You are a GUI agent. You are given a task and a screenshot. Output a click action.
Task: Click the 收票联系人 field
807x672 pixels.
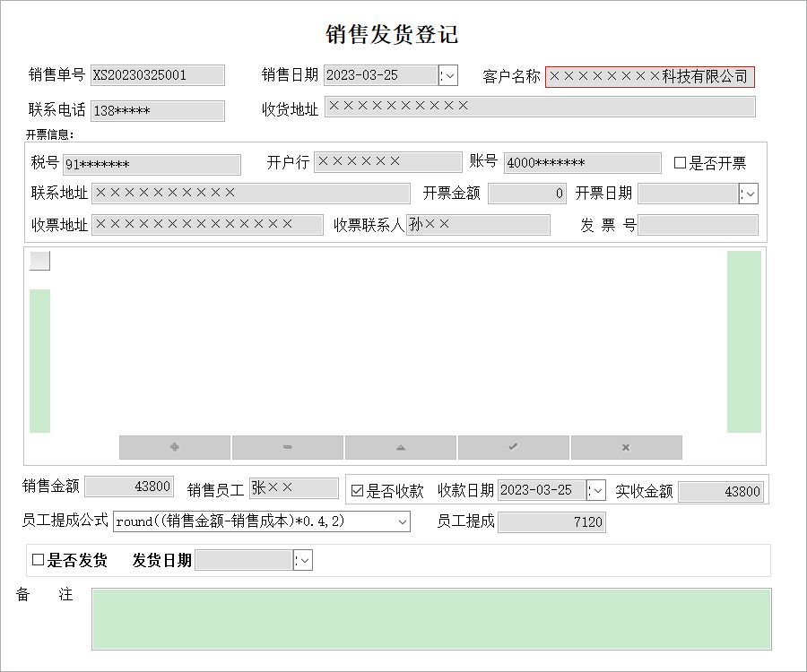[478, 225]
